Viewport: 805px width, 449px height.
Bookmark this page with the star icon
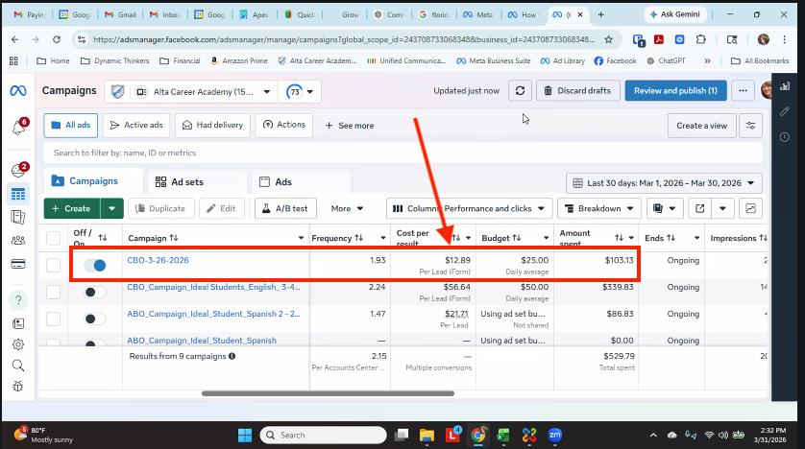pyautogui.click(x=609, y=39)
